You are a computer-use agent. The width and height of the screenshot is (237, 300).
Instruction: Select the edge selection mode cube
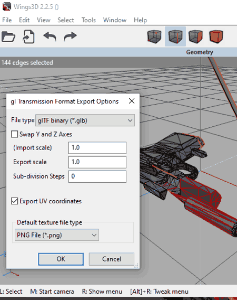point(175,36)
